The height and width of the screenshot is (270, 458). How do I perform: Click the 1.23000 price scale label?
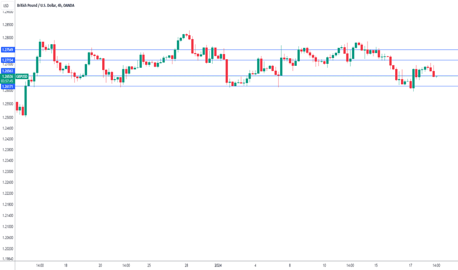tap(7, 172)
